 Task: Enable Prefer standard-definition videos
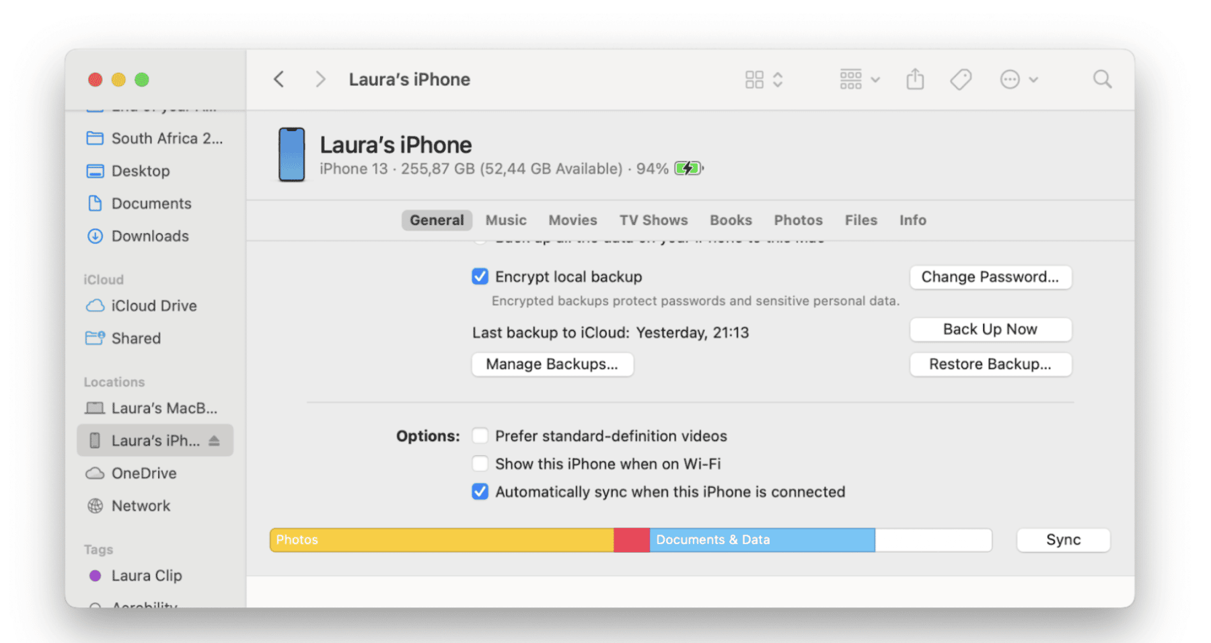[x=480, y=436]
